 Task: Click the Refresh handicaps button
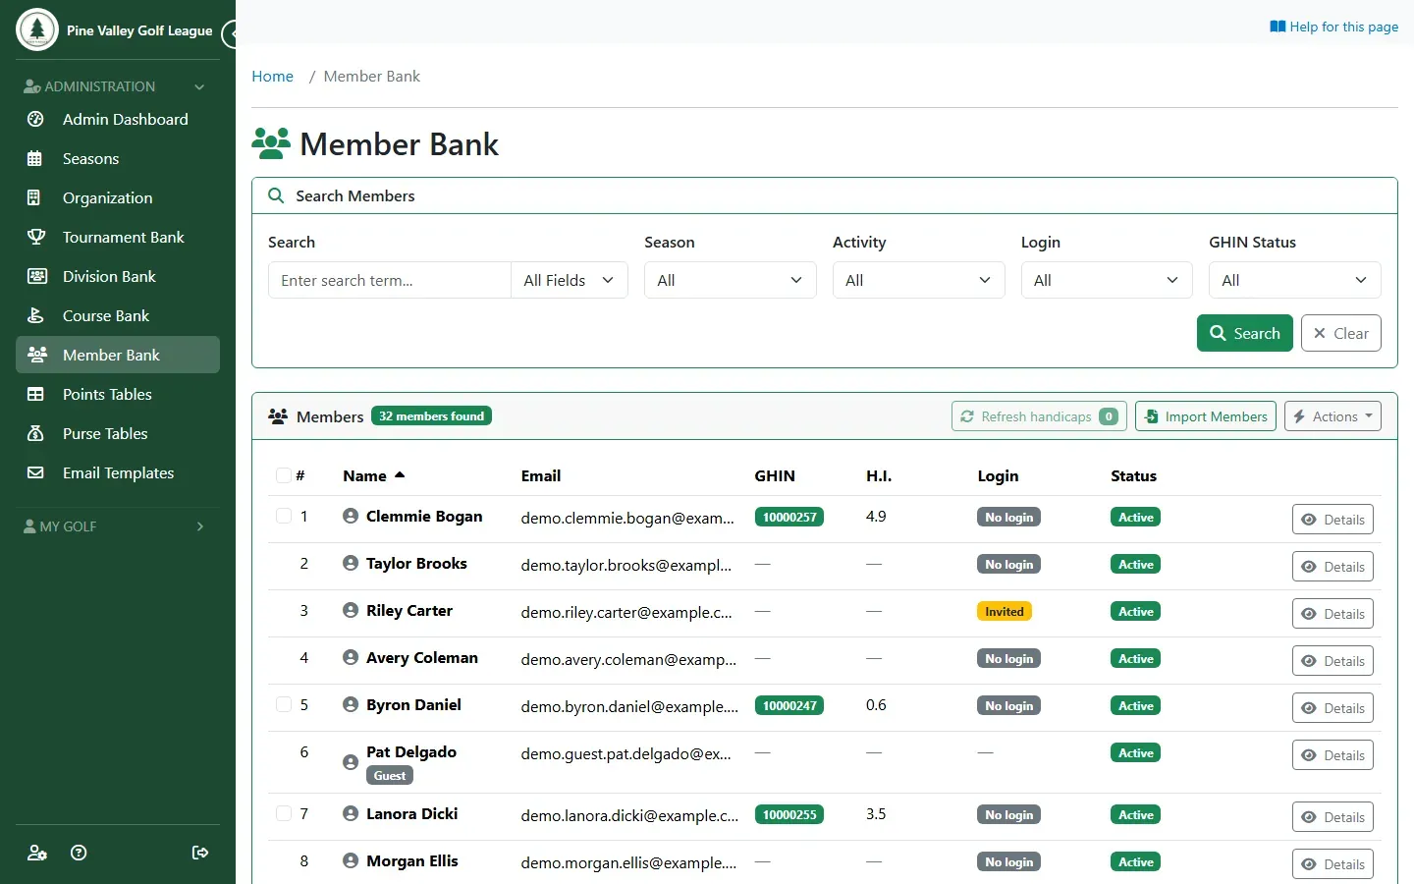1039,416
